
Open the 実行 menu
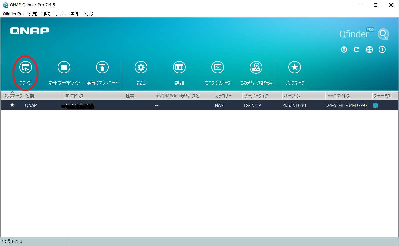click(x=74, y=14)
